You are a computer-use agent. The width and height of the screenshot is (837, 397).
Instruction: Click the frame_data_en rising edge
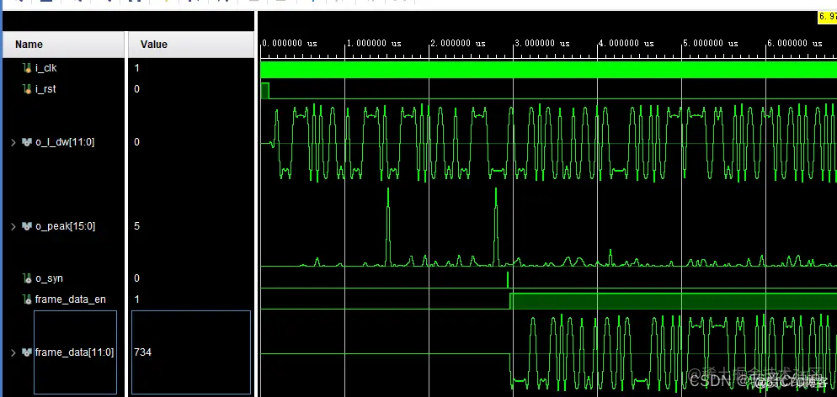[510, 300]
